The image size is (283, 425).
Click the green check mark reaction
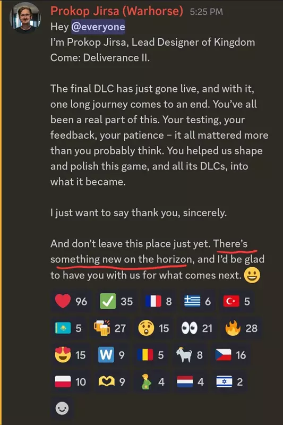tap(116, 301)
